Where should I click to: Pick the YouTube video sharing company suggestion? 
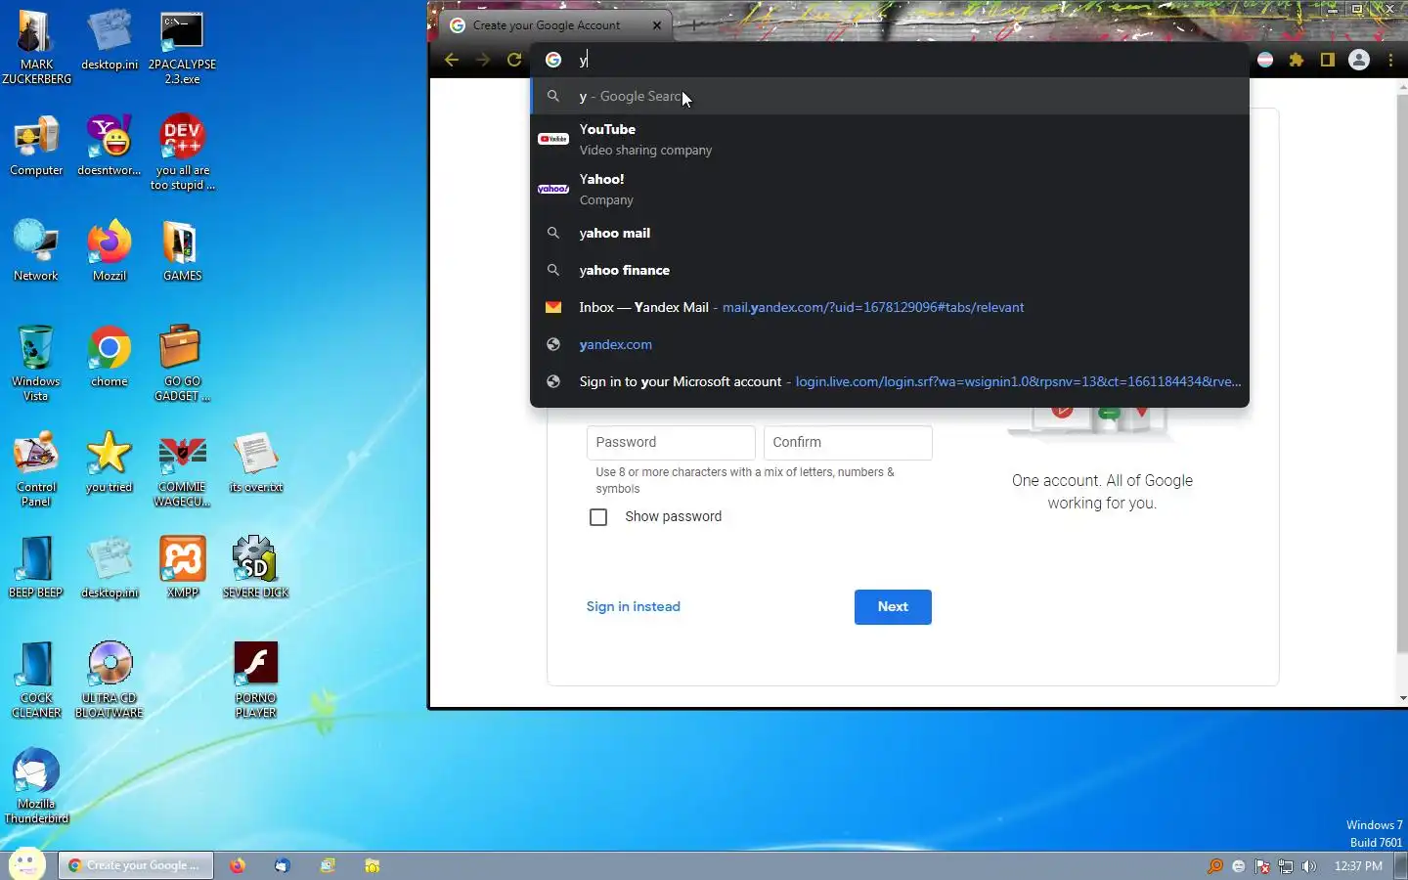890,139
